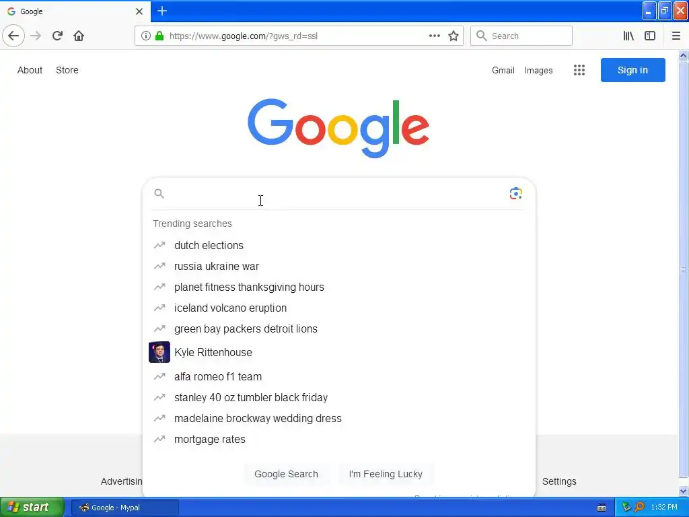Screen dimensions: 689x517
Task: Click the browser toolbar Search field
Action: click(521, 36)
